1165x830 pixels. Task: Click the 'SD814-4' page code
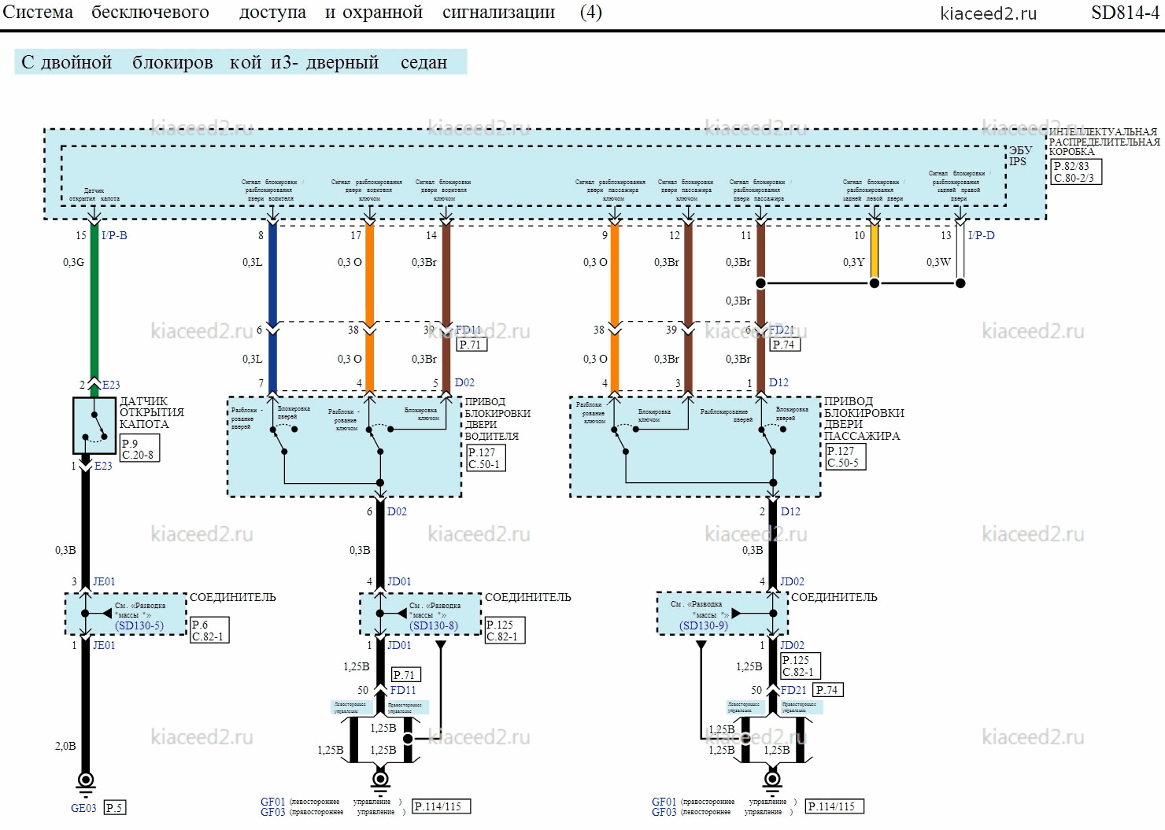[x=1125, y=13]
